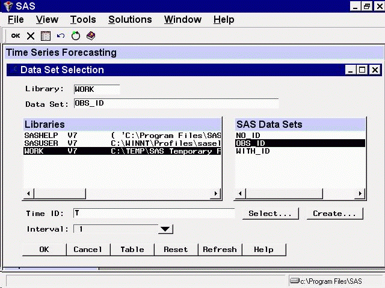Image resolution: width=385 pixels, height=288 pixels.
Task: Click the Interval value field
Action: coord(116,229)
